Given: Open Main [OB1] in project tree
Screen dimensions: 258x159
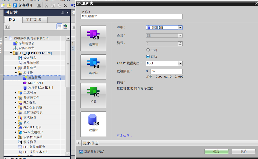Looking at the screenshot, I should coord(36,83).
